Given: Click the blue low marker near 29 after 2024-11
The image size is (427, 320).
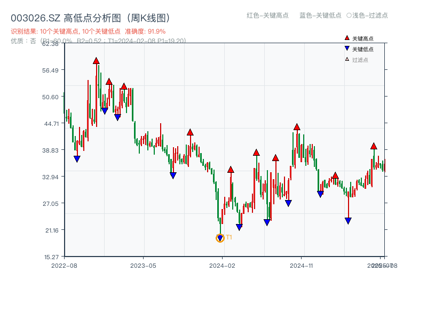Looking at the screenshot, I should (x=321, y=194).
